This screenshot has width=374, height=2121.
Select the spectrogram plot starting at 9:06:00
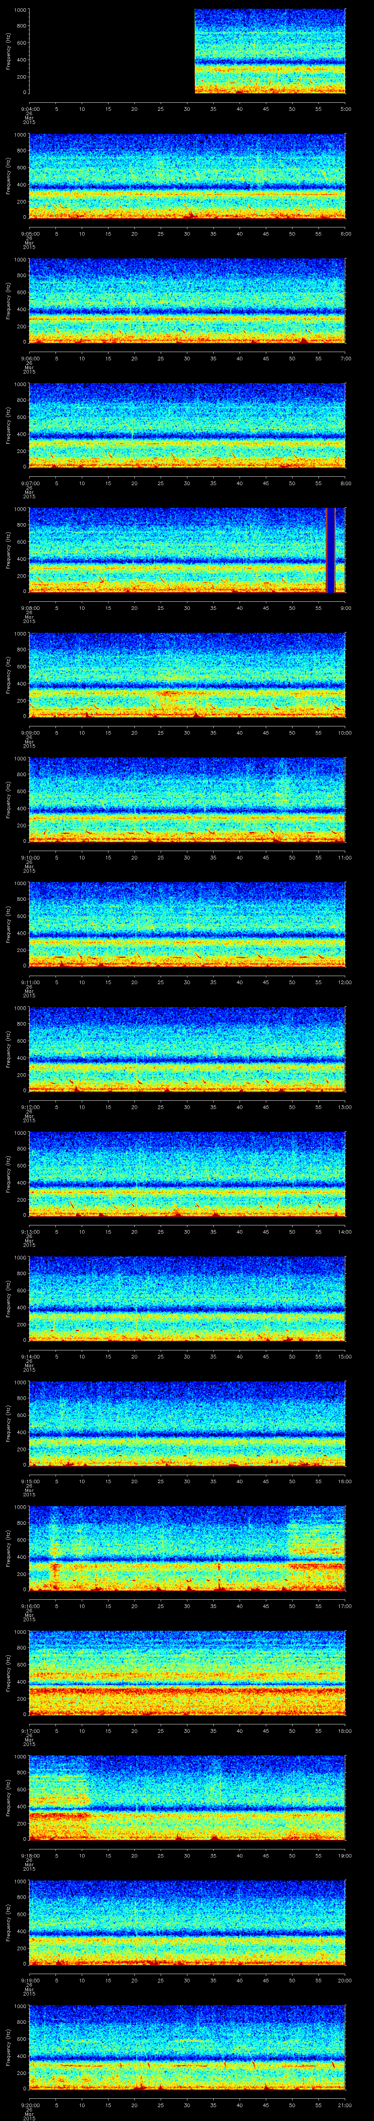click(187, 300)
